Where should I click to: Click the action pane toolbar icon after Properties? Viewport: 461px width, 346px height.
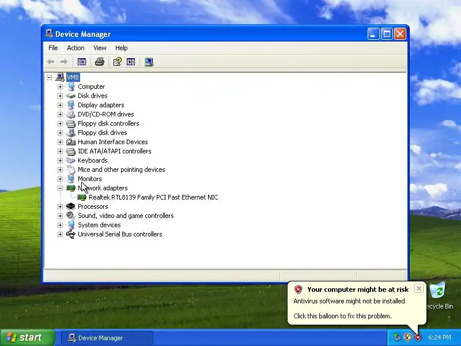click(x=131, y=62)
